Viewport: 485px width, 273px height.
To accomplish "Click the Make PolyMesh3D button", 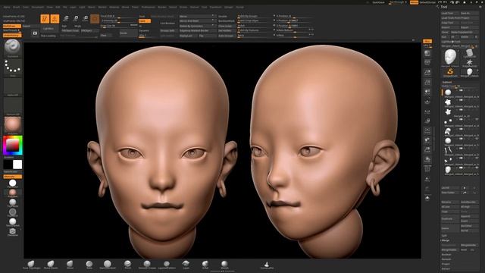I will [x=464, y=32].
